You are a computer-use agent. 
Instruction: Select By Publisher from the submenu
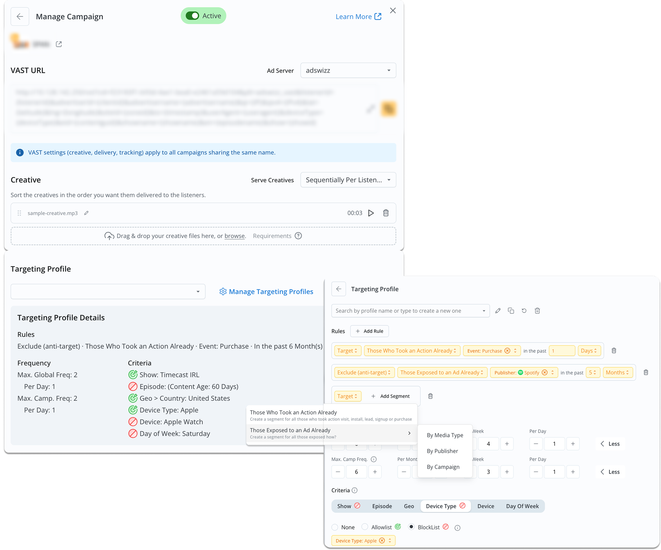(x=442, y=451)
